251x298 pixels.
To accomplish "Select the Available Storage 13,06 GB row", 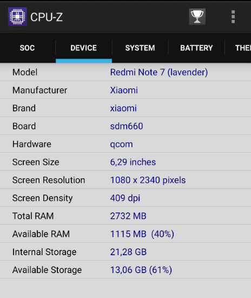I will point(125,270).
